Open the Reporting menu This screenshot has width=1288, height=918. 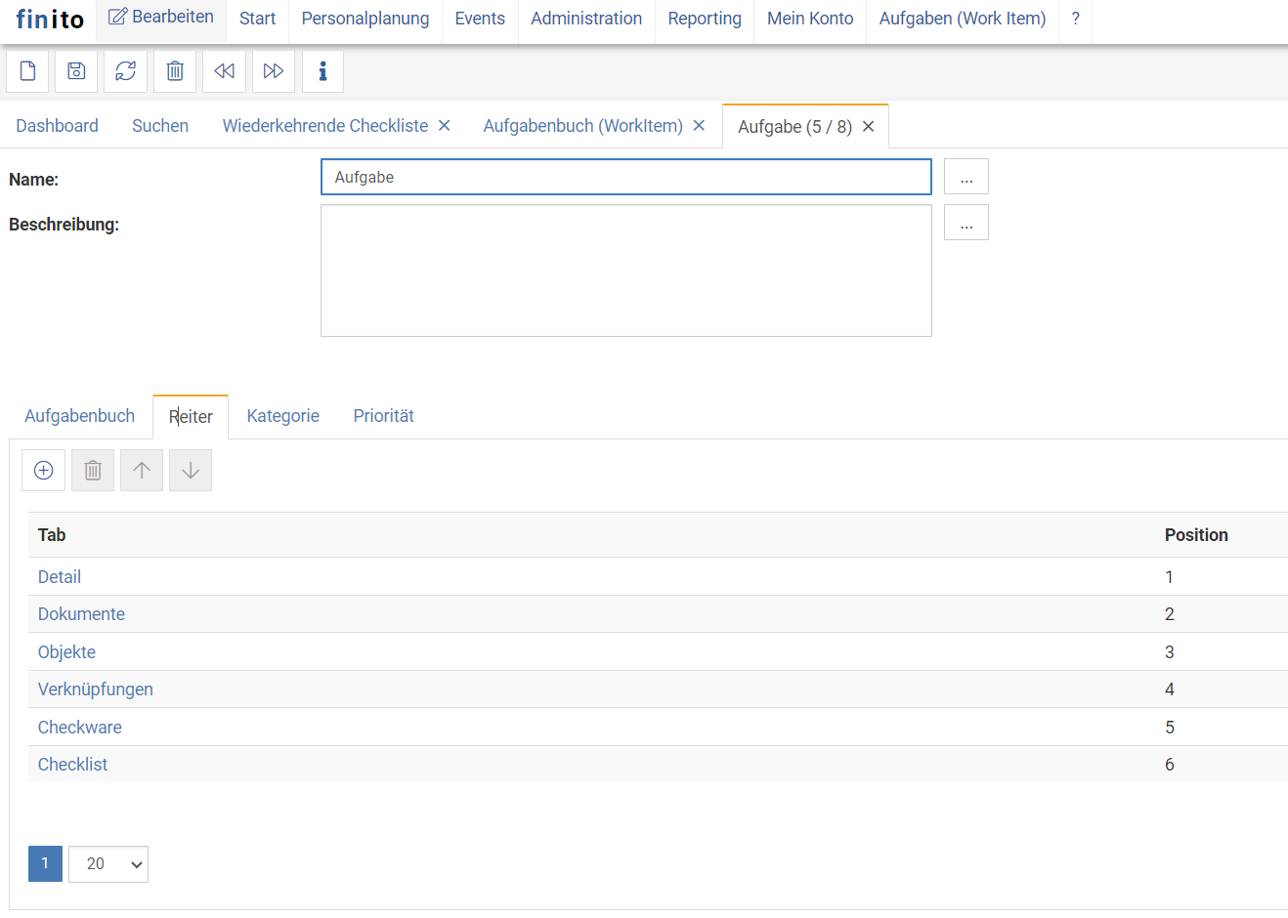pos(704,19)
